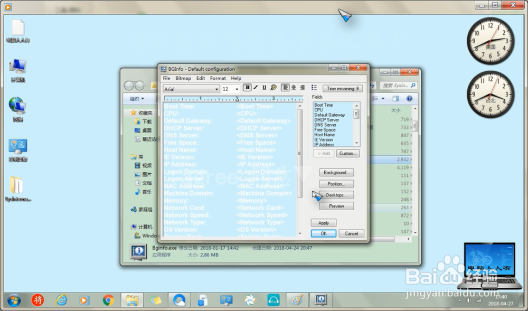Launch Internet Explorer from taskbar
This screenshot has width=528, height=311.
(61, 300)
